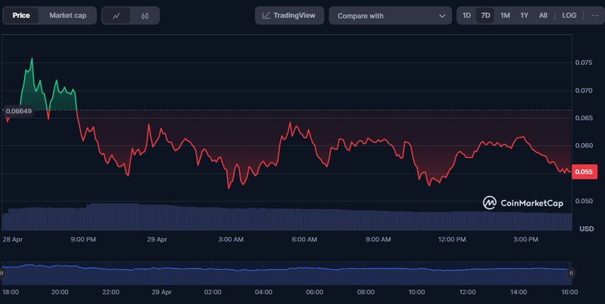Image resolution: width=605 pixels, height=304 pixels.
Task: Select the 1D time range
Action: point(466,16)
